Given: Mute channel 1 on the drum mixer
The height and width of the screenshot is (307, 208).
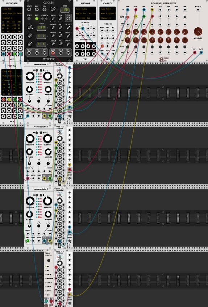Looking at the screenshot, I should [128, 47].
